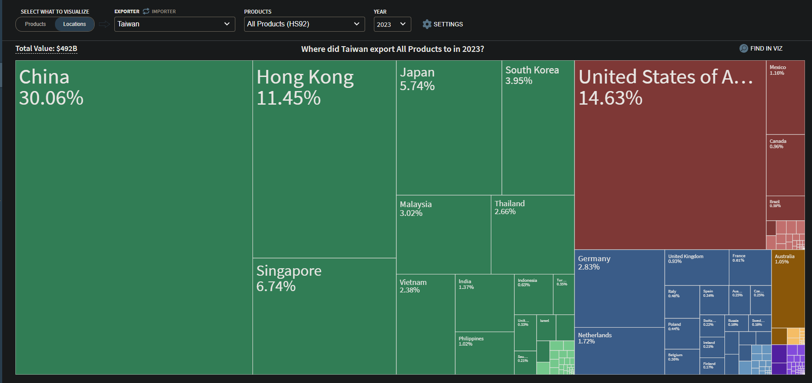Click the Settings gear icon
Viewport: 812px width, 383px height.
tap(427, 24)
